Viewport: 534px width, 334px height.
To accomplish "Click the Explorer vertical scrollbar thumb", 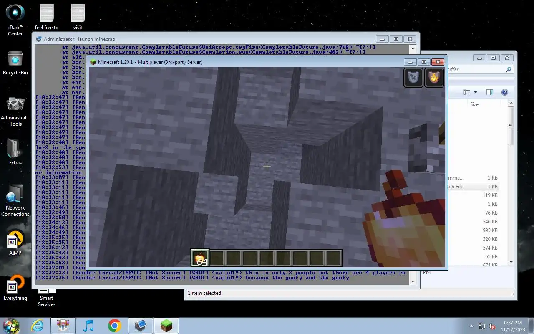I will (x=511, y=126).
